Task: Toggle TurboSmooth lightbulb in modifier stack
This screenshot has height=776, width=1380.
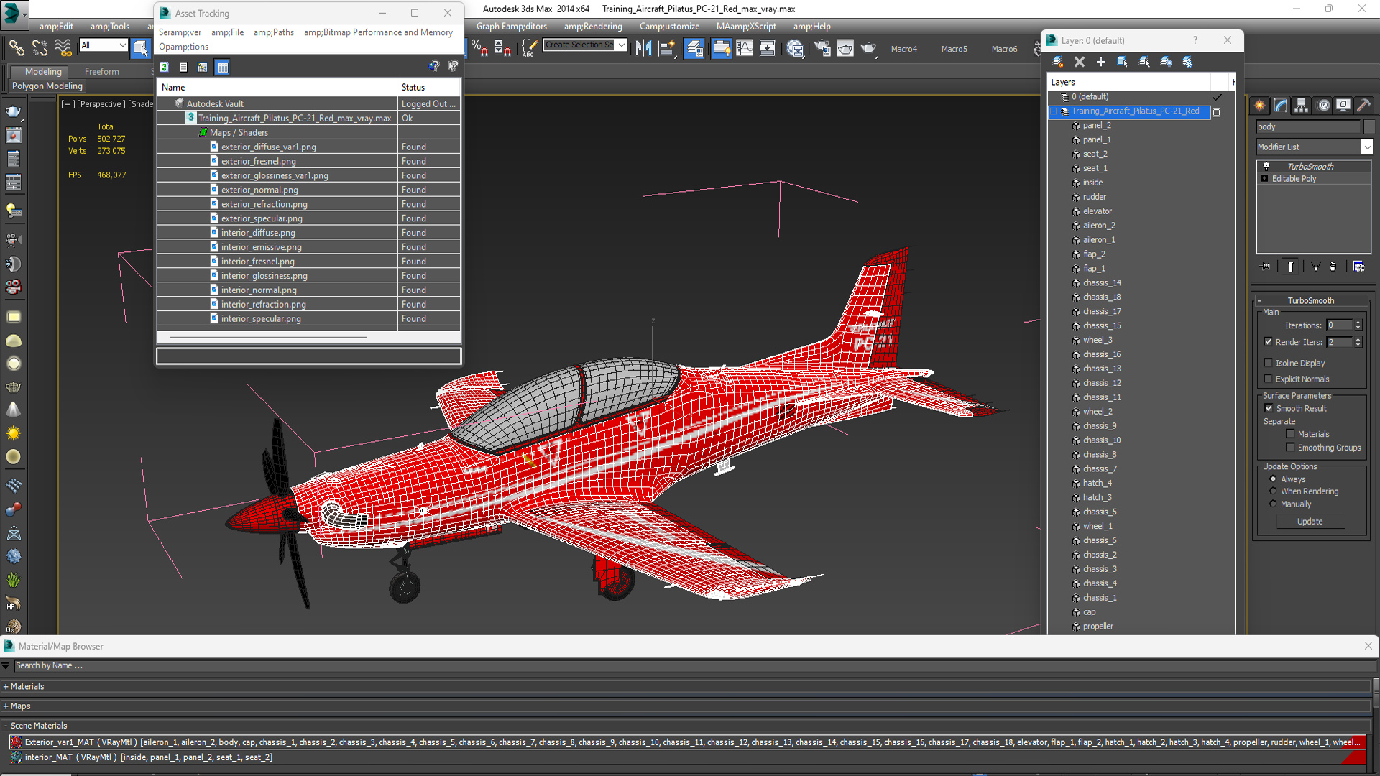Action: (1266, 166)
